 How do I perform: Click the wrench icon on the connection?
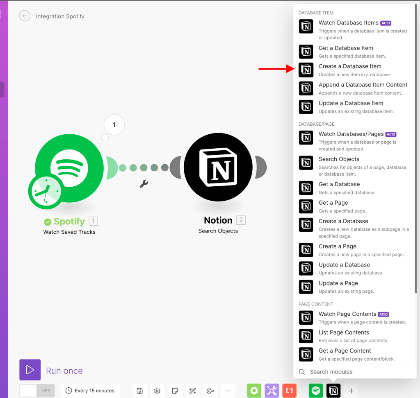point(144,184)
